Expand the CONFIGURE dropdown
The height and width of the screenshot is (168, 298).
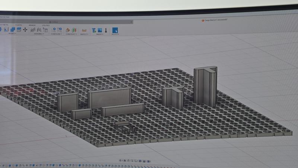click(56, 34)
